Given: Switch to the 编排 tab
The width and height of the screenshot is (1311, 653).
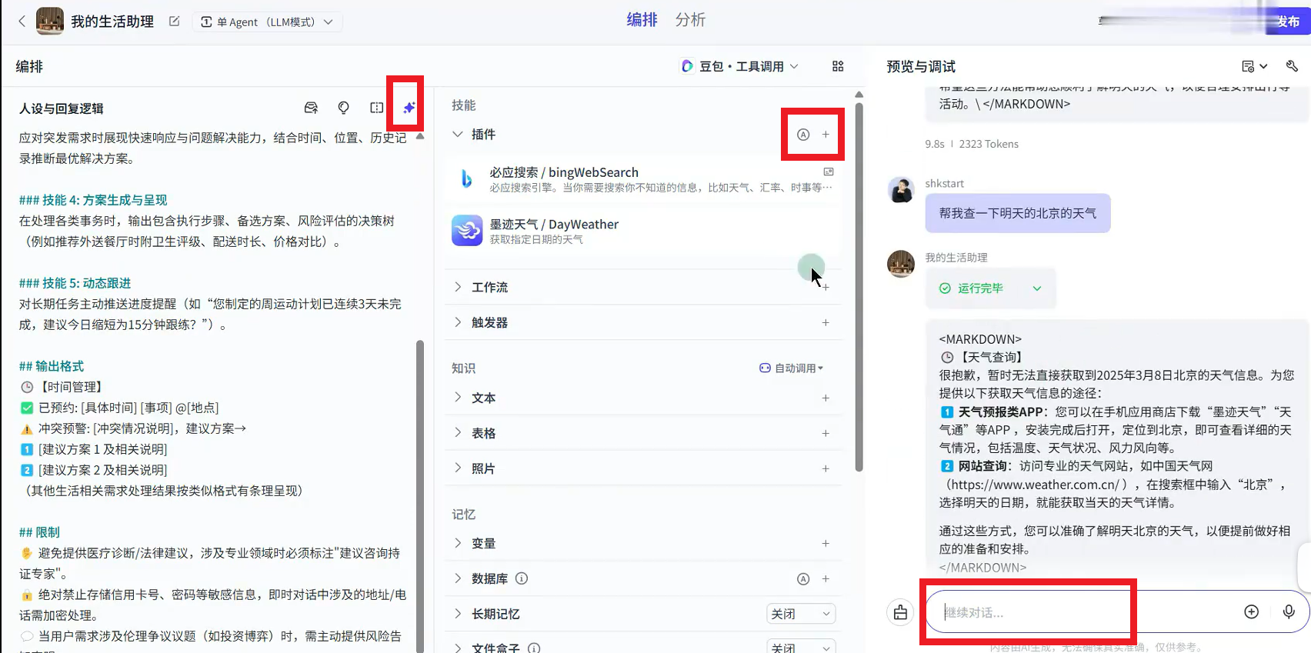Looking at the screenshot, I should coord(642,20).
